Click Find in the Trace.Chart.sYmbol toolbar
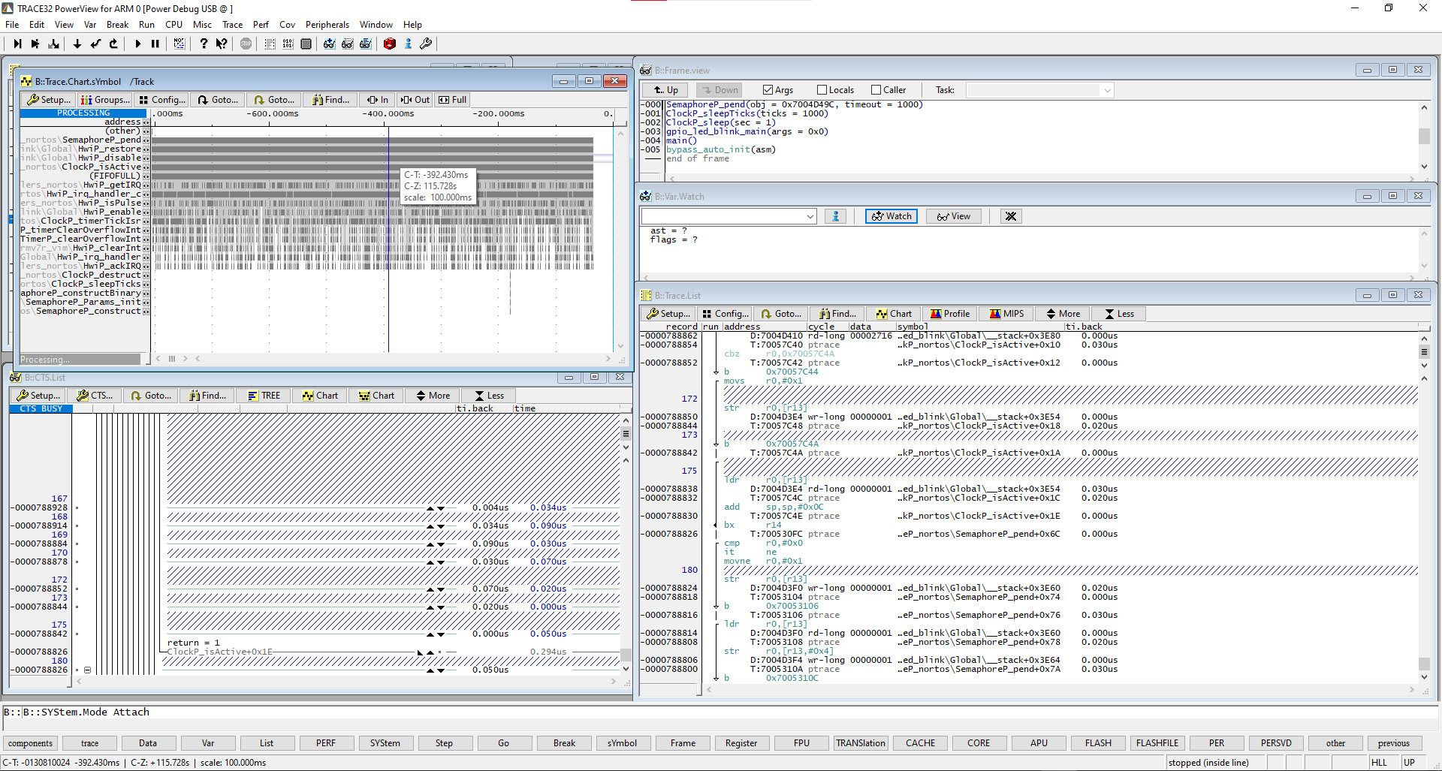Screen dimensions: 1442x771 pos(330,100)
